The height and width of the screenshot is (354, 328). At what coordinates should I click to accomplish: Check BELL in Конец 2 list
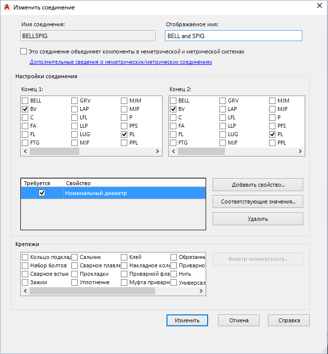pyautogui.click(x=173, y=101)
